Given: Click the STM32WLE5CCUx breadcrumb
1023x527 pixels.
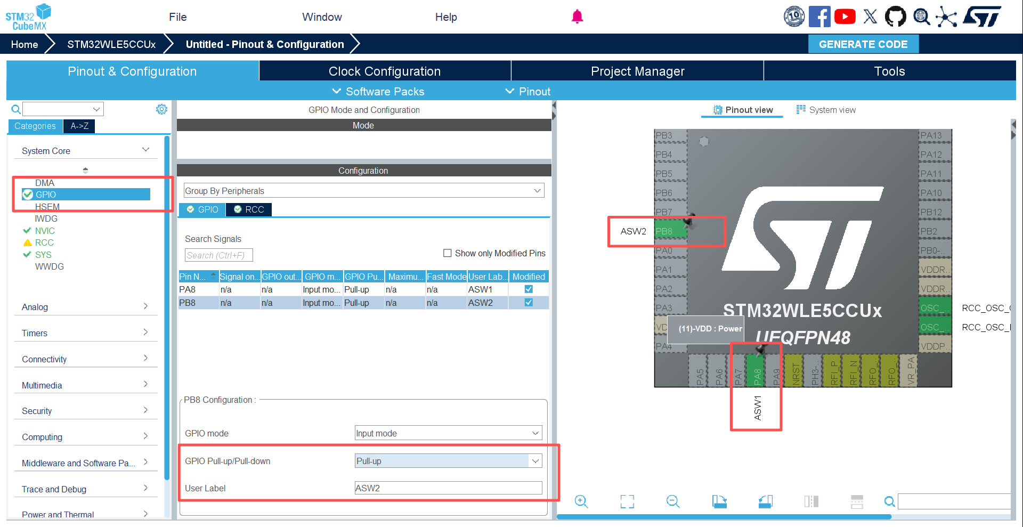Looking at the screenshot, I should (111, 44).
